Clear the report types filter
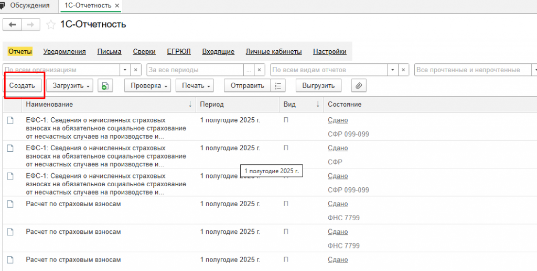Screen dimensions: 537x271 [x=403, y=70]
